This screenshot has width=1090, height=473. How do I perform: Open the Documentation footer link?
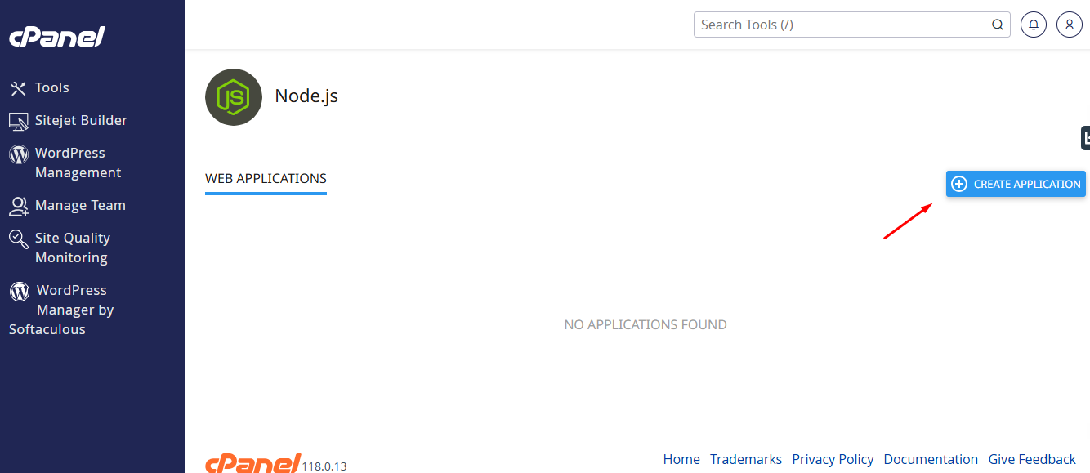pyautogui.click(x=931, y=459)
